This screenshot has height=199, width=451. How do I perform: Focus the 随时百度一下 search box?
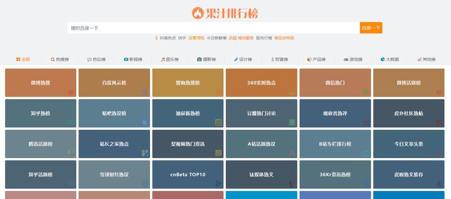[x=213, y=28]
